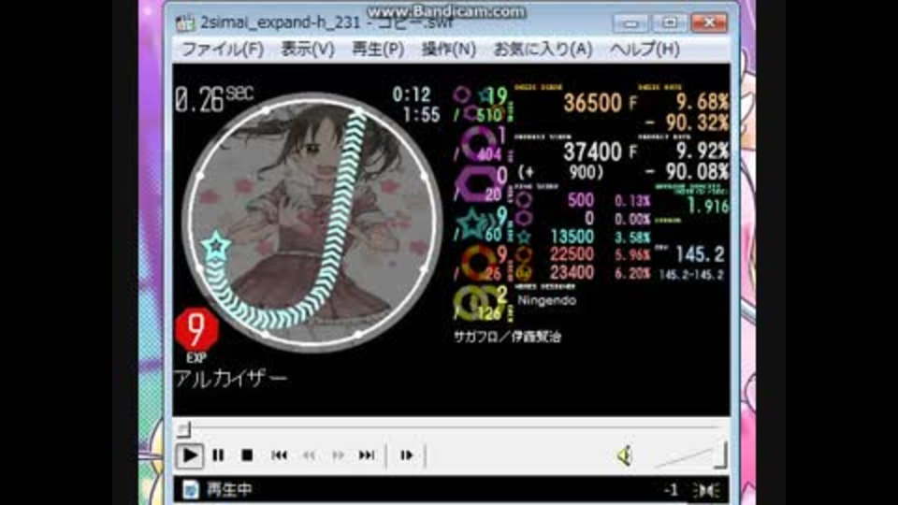Viewport: 898px width, 505px height.
Task: Pause the playback
Action: coord(218,455)
